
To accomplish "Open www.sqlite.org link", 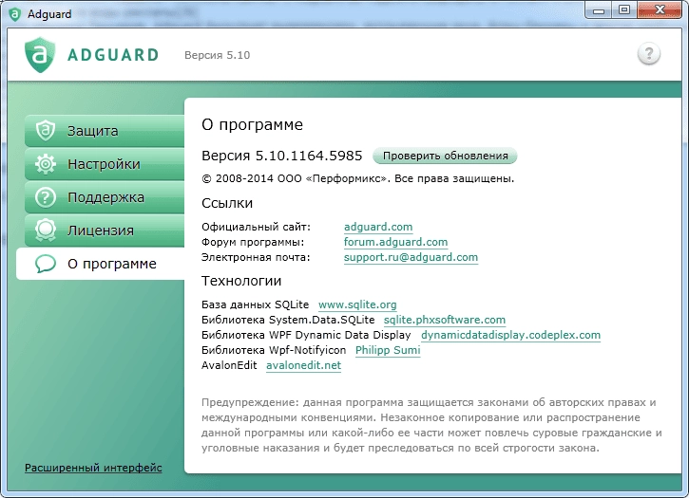I will pos(357,304).
